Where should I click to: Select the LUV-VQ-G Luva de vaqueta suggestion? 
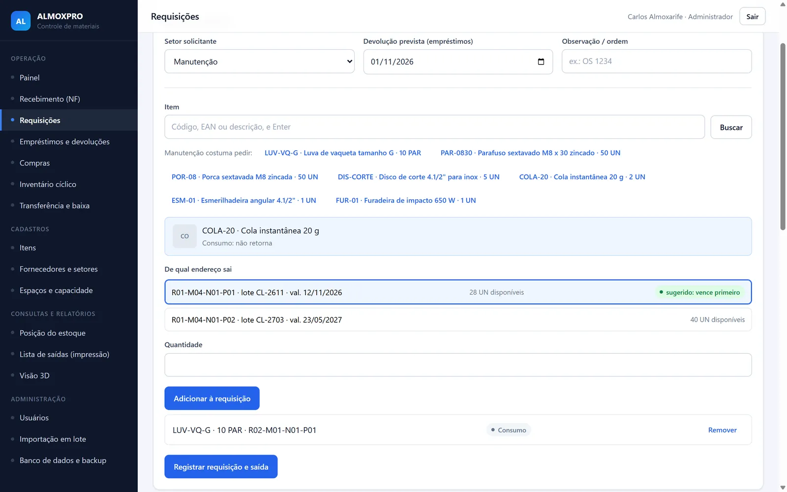point(343,153)
